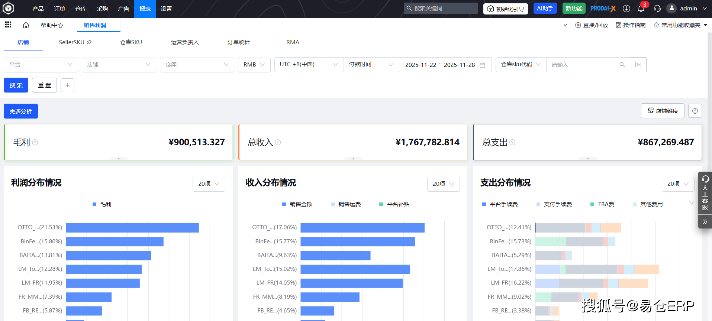Click the info icon beside 店铺维度

coord(695,111)
